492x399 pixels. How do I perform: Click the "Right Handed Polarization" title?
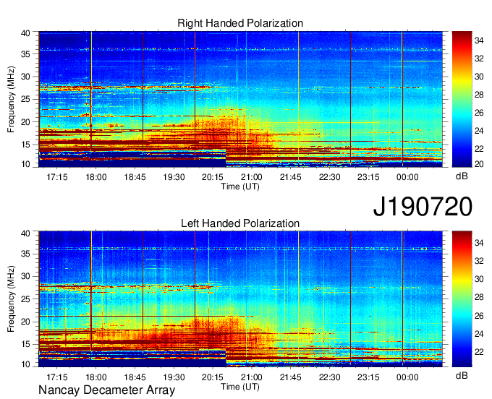coord(240,23)
